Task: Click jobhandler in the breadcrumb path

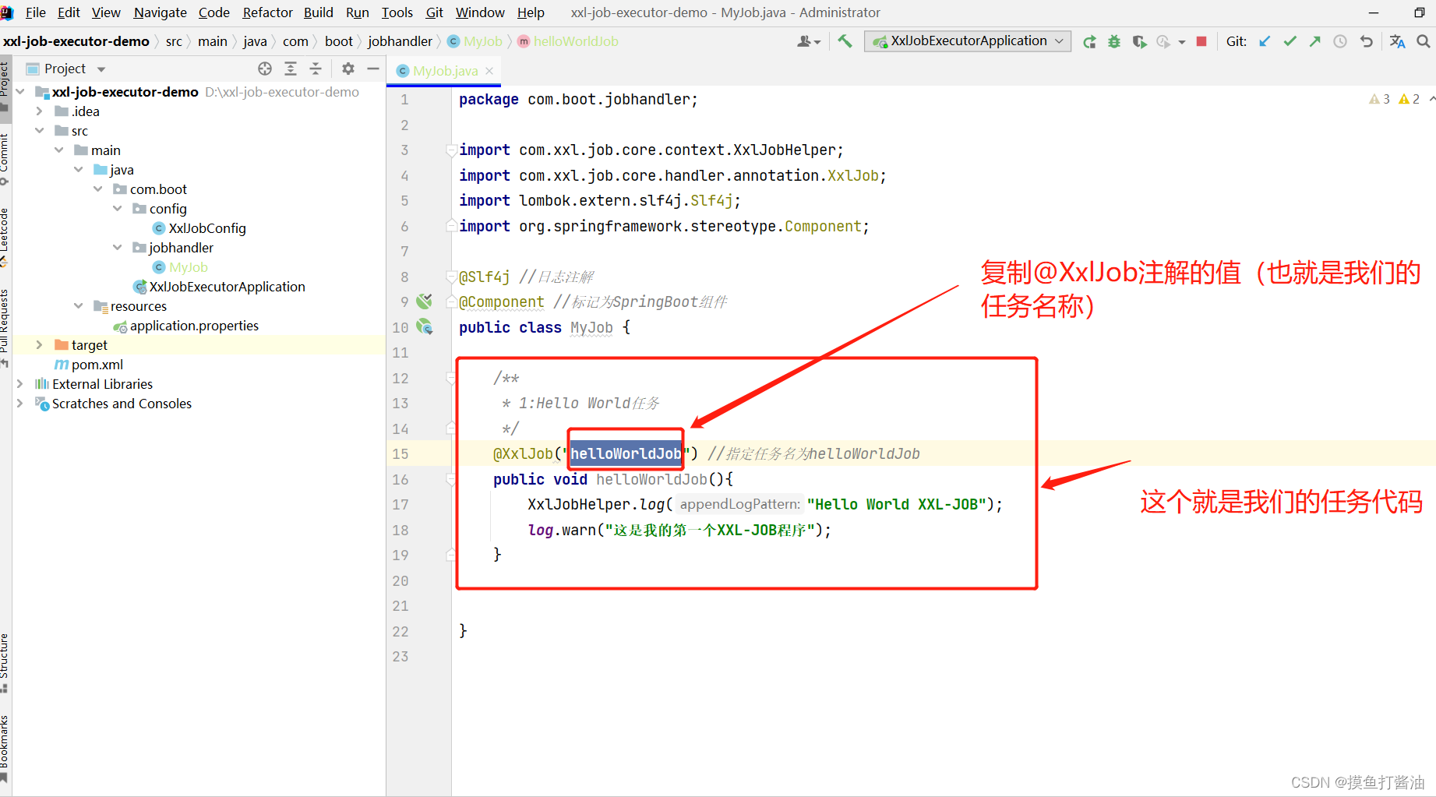Action: click(400, 41)
